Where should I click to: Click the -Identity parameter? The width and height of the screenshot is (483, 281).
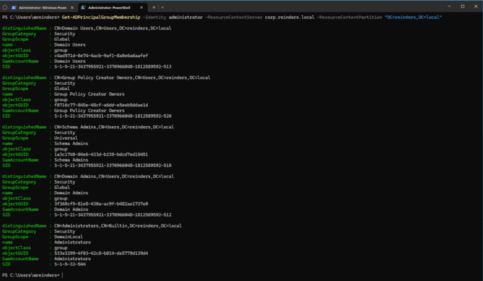[154, 17]
